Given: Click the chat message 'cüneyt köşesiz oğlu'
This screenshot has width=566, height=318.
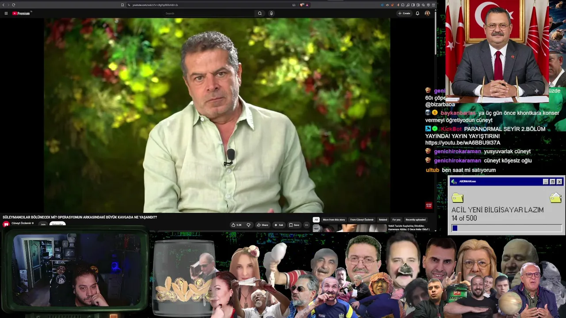Looking at the screenshot, I should click(x=508, y=161).
